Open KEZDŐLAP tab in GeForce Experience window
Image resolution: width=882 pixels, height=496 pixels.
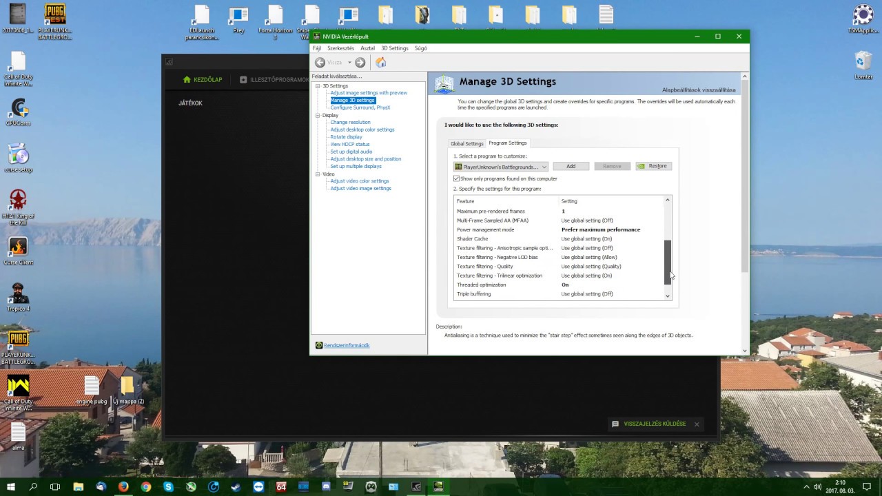(203, 80)
